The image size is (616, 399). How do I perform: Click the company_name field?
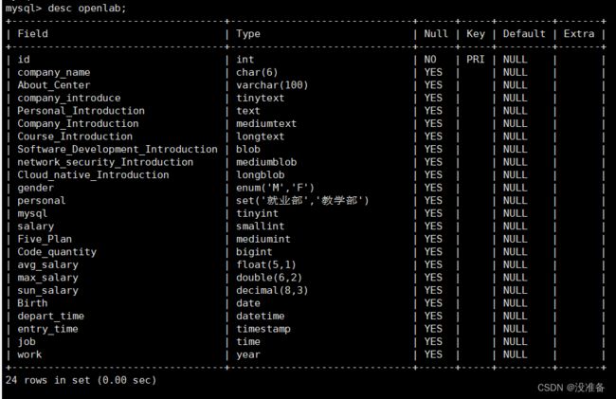click(x=54, y=72)
